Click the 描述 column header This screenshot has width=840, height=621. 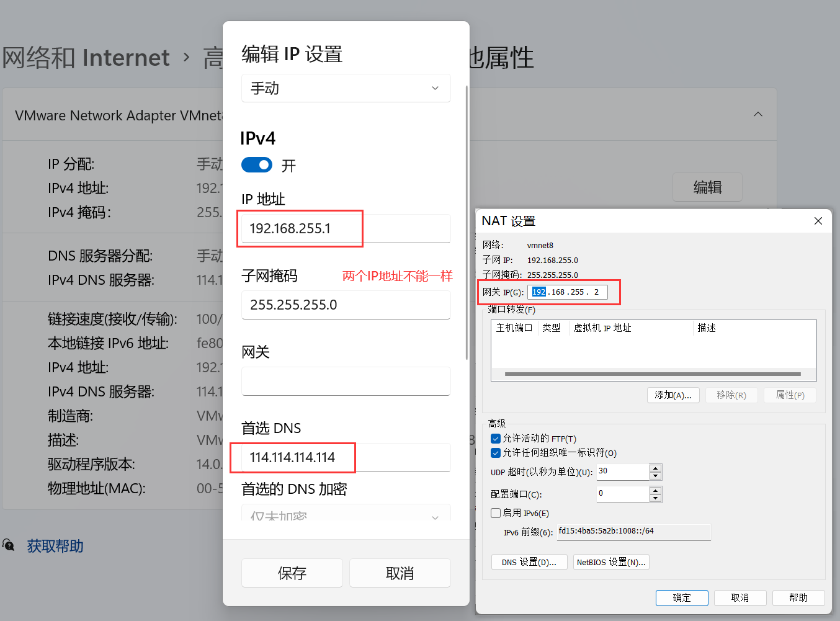click(x=754, y=328)
